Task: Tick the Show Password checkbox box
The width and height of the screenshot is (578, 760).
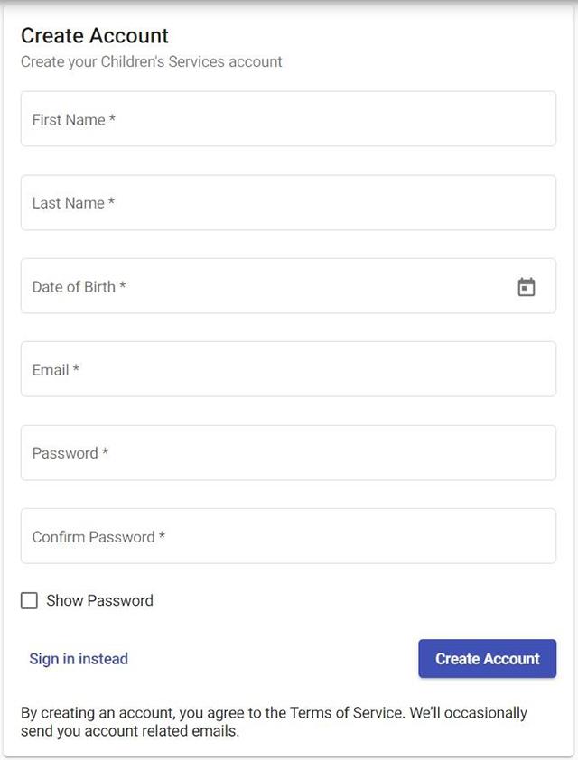Action: click(x=29, y=600)
